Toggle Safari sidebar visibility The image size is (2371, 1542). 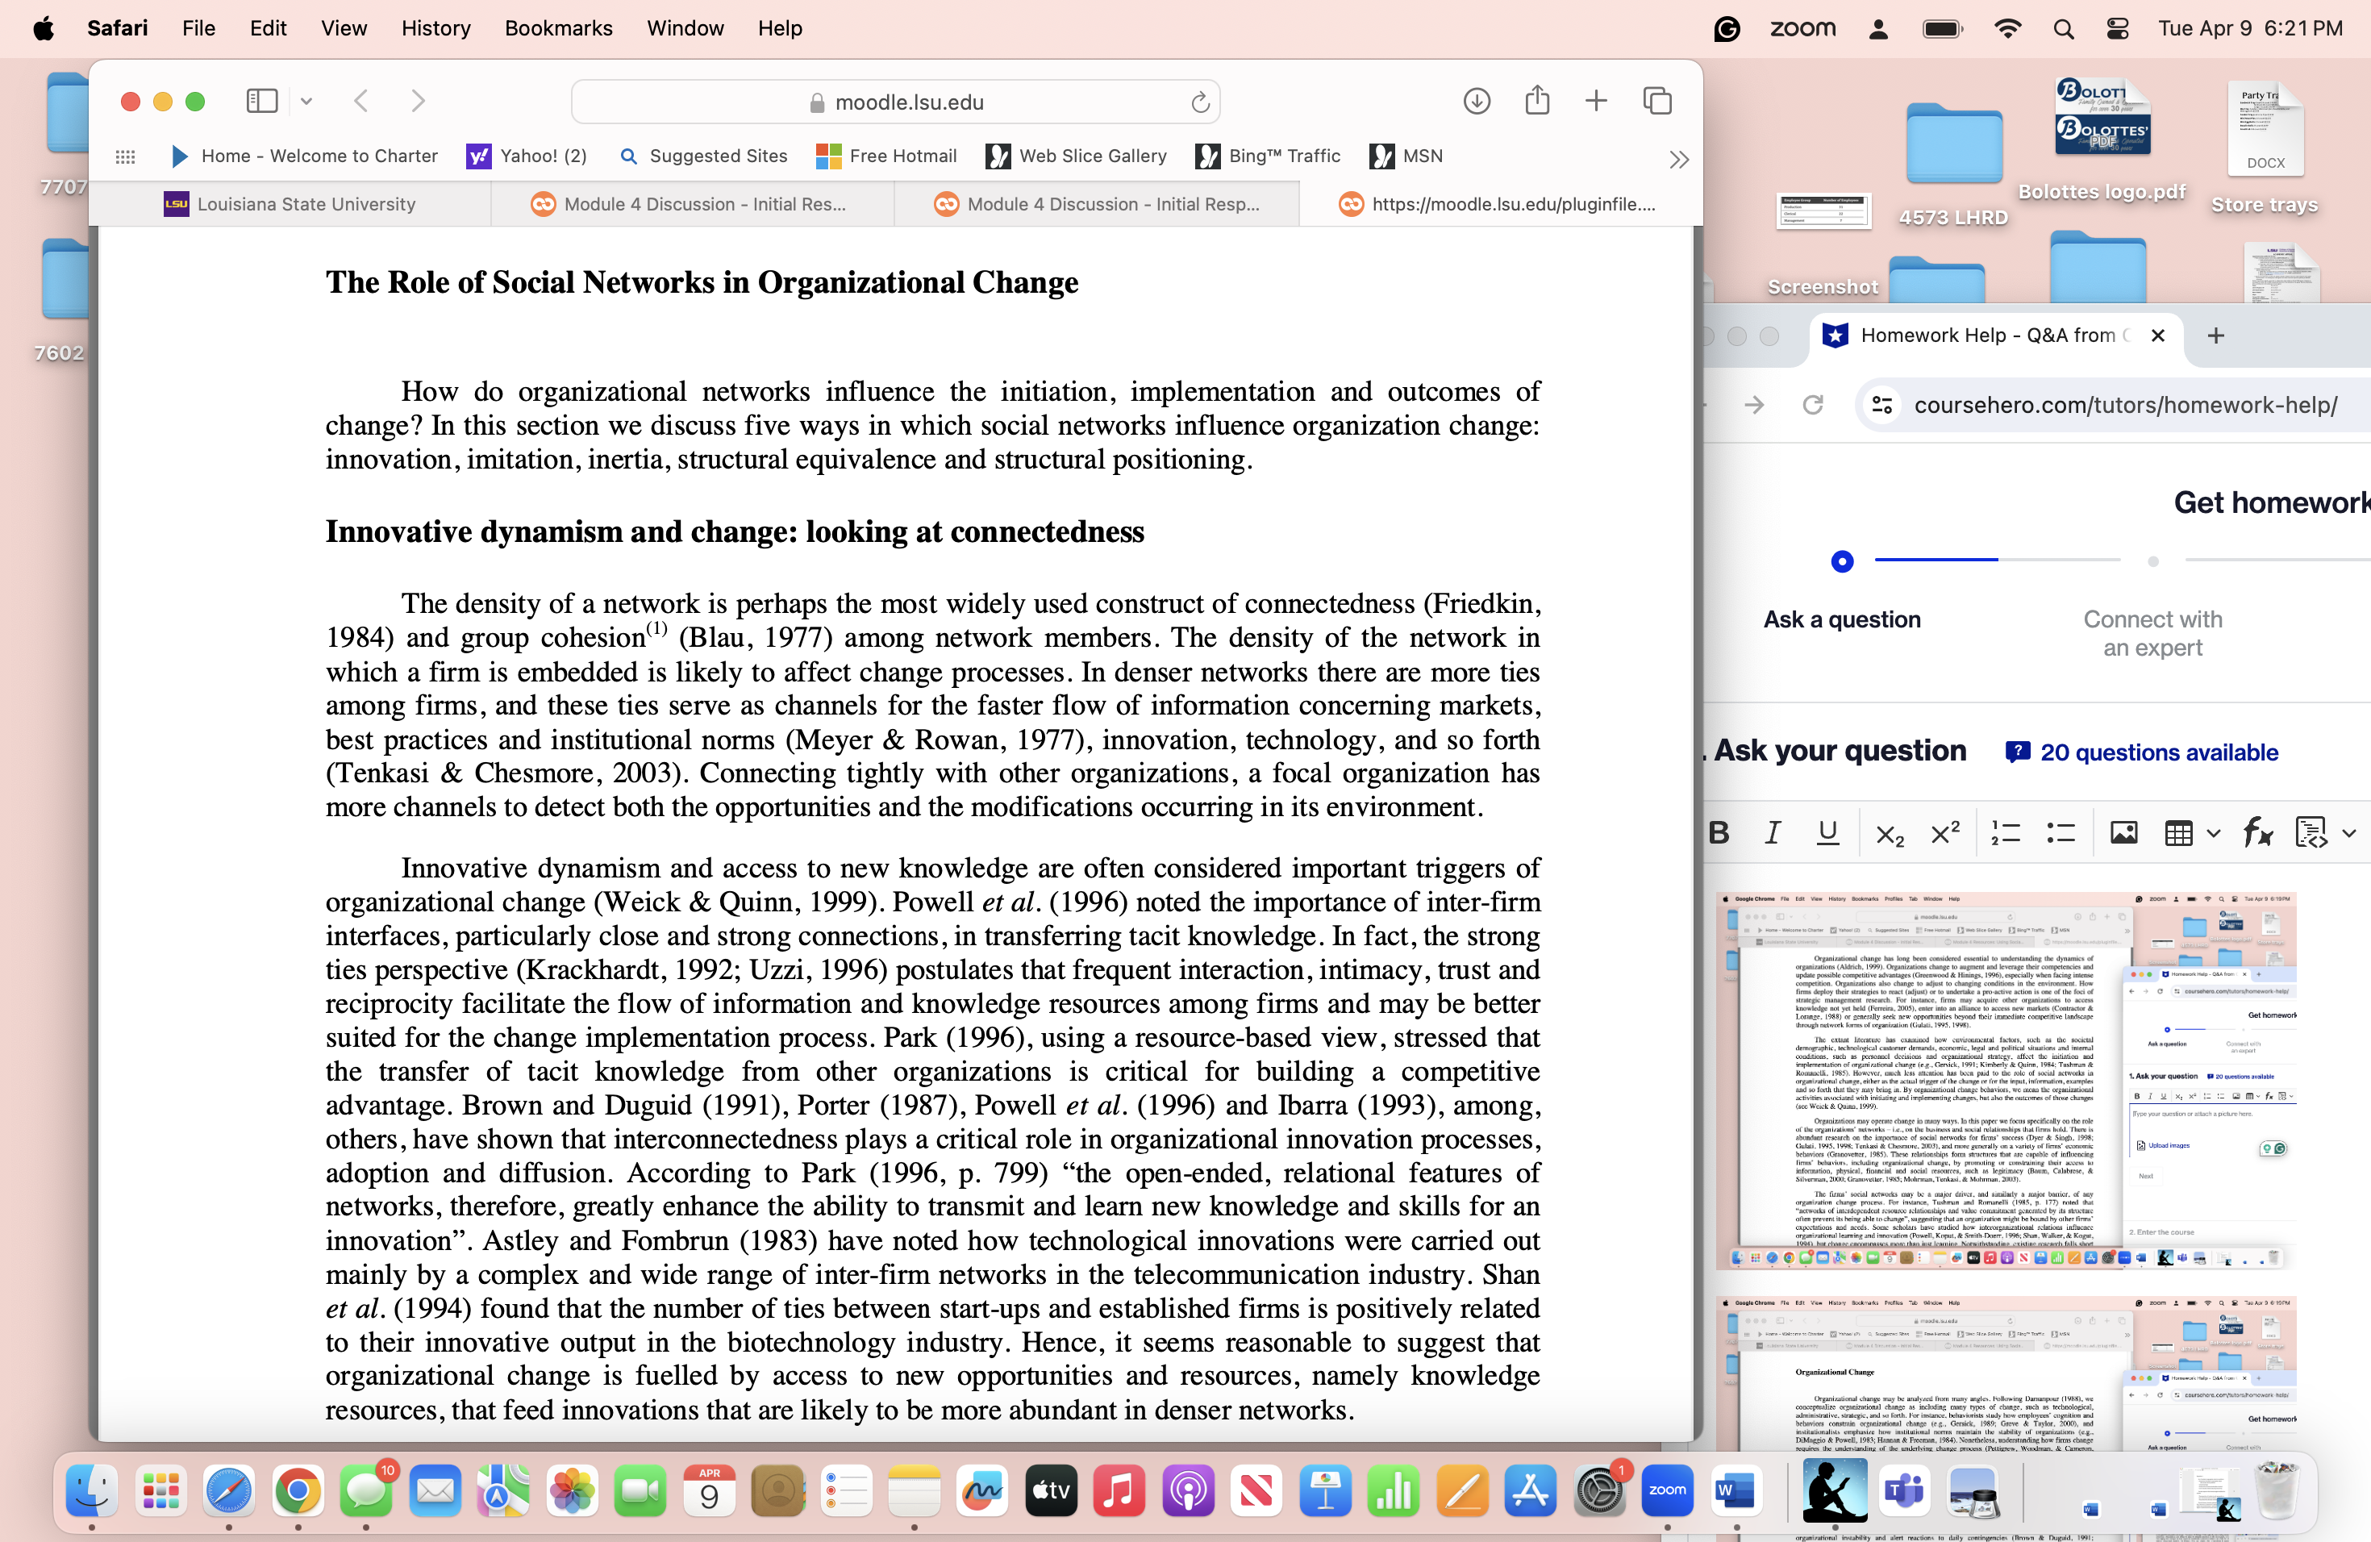tap(261, 101)
